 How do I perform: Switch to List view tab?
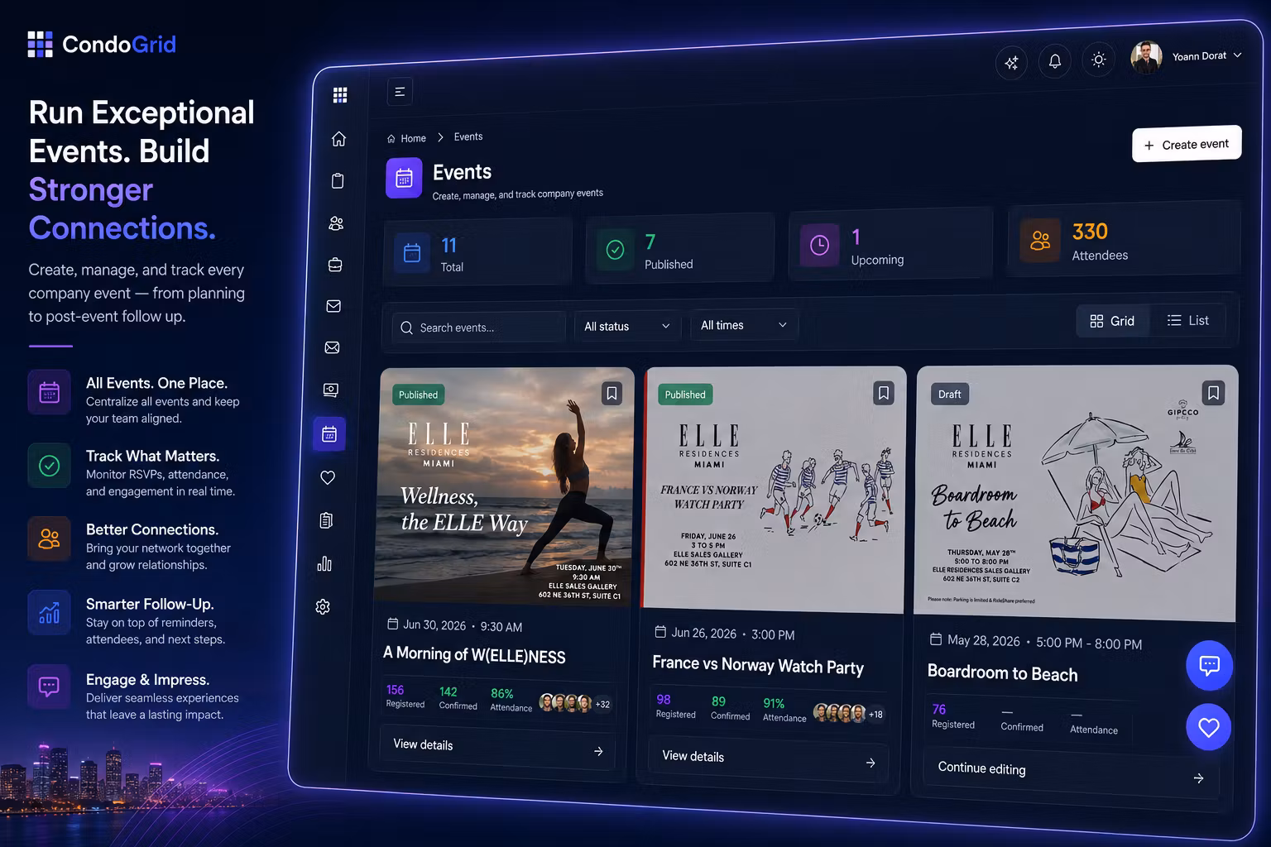click(x=1188, y=320)
